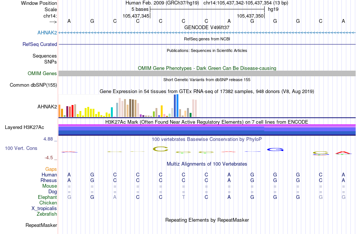Click the GENCODE V49lift37 track title

207,27
